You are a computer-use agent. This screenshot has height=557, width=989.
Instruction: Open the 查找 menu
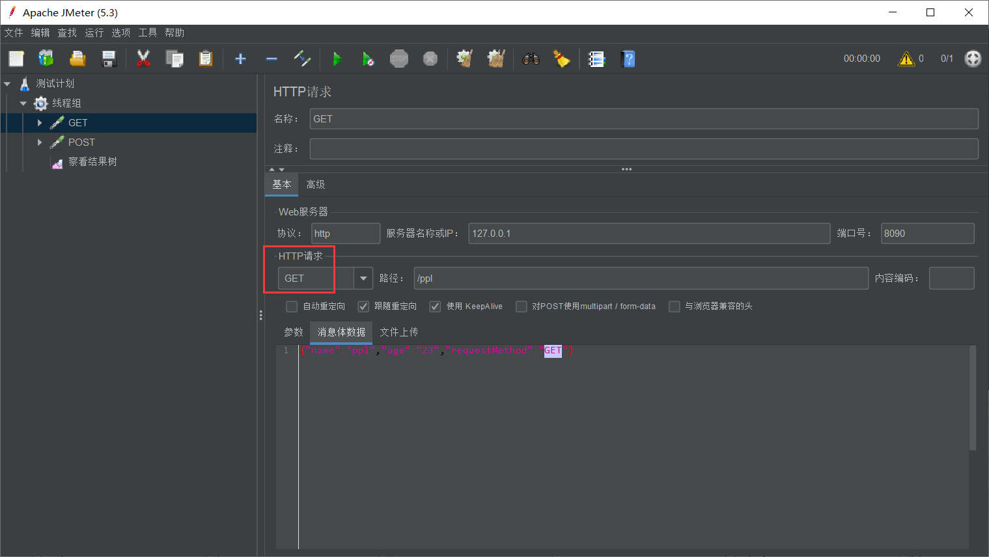(x=67, y=33)
